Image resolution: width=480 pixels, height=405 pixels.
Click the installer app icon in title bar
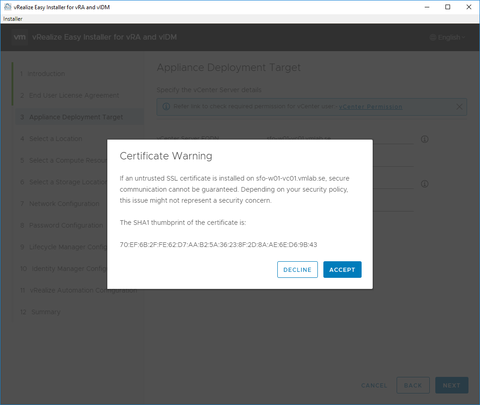(8, 7)
